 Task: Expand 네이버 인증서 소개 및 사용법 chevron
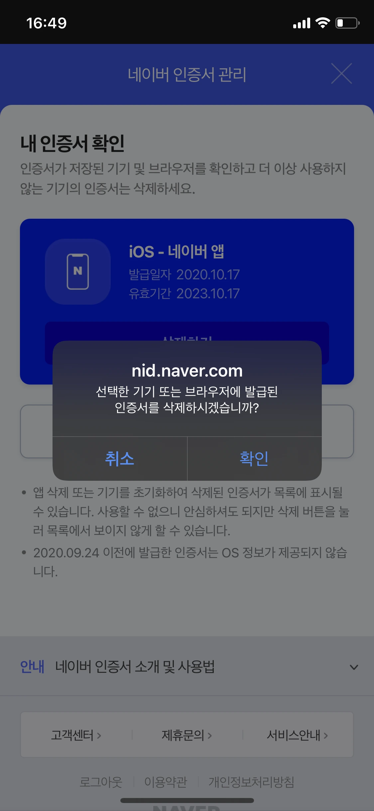click(354, 667)
